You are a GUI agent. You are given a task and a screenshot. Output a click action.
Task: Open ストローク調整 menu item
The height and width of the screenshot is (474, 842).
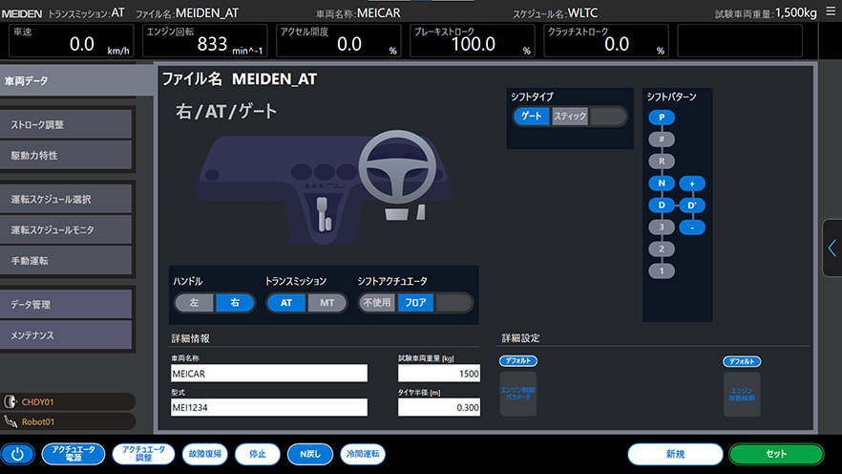click(x=66, y=124)
